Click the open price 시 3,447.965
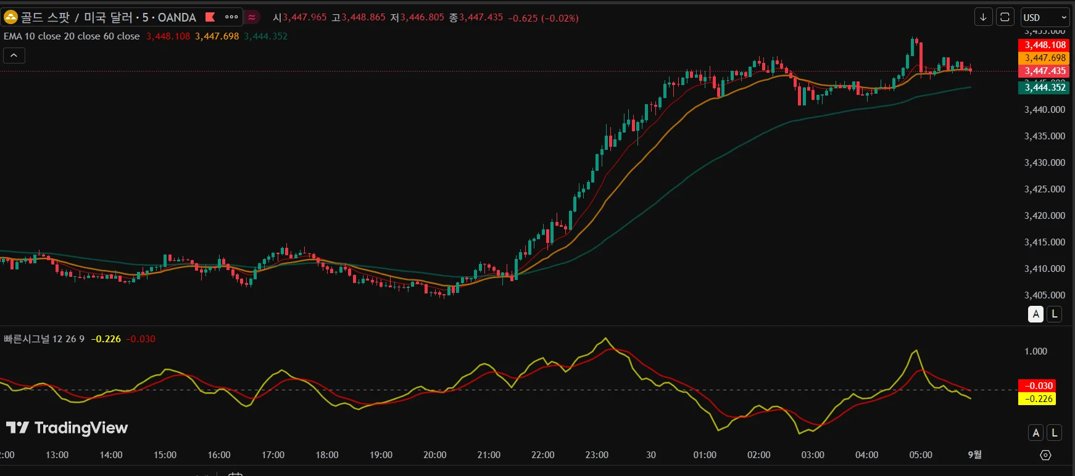This screenshot has width=1075, height=476. 300,17
